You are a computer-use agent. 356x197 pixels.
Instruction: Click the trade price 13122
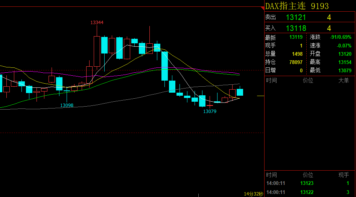point(307,192)
